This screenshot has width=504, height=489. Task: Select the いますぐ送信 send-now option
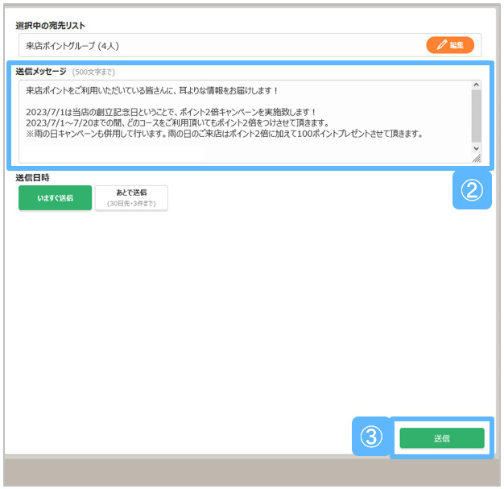pyautogui.click(x=55, y=197)
